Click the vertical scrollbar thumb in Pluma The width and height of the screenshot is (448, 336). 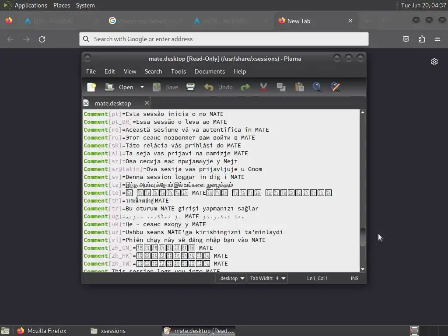(x=363, y=237)
